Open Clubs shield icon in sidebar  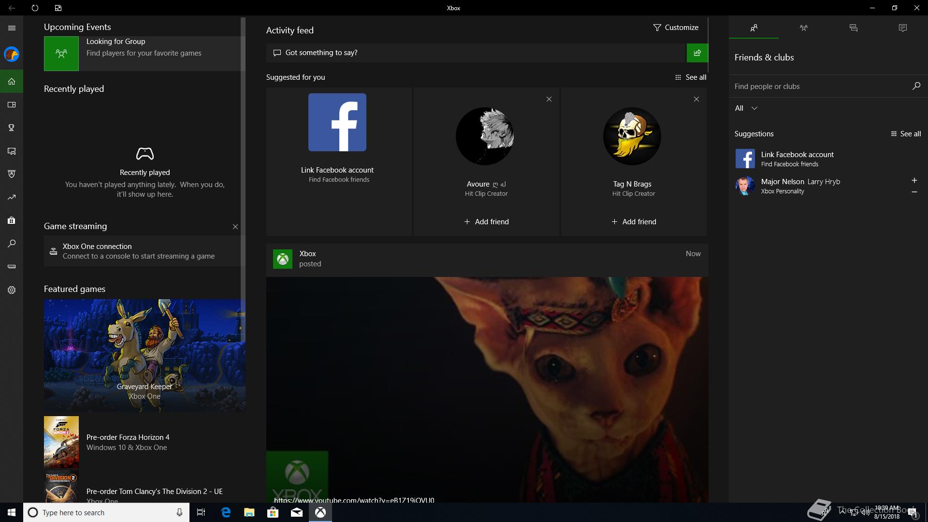pos(12,174)
